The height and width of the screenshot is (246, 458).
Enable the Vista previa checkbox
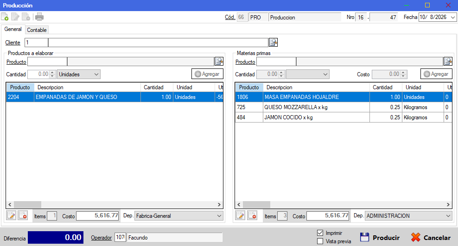(x=320, y=241)
